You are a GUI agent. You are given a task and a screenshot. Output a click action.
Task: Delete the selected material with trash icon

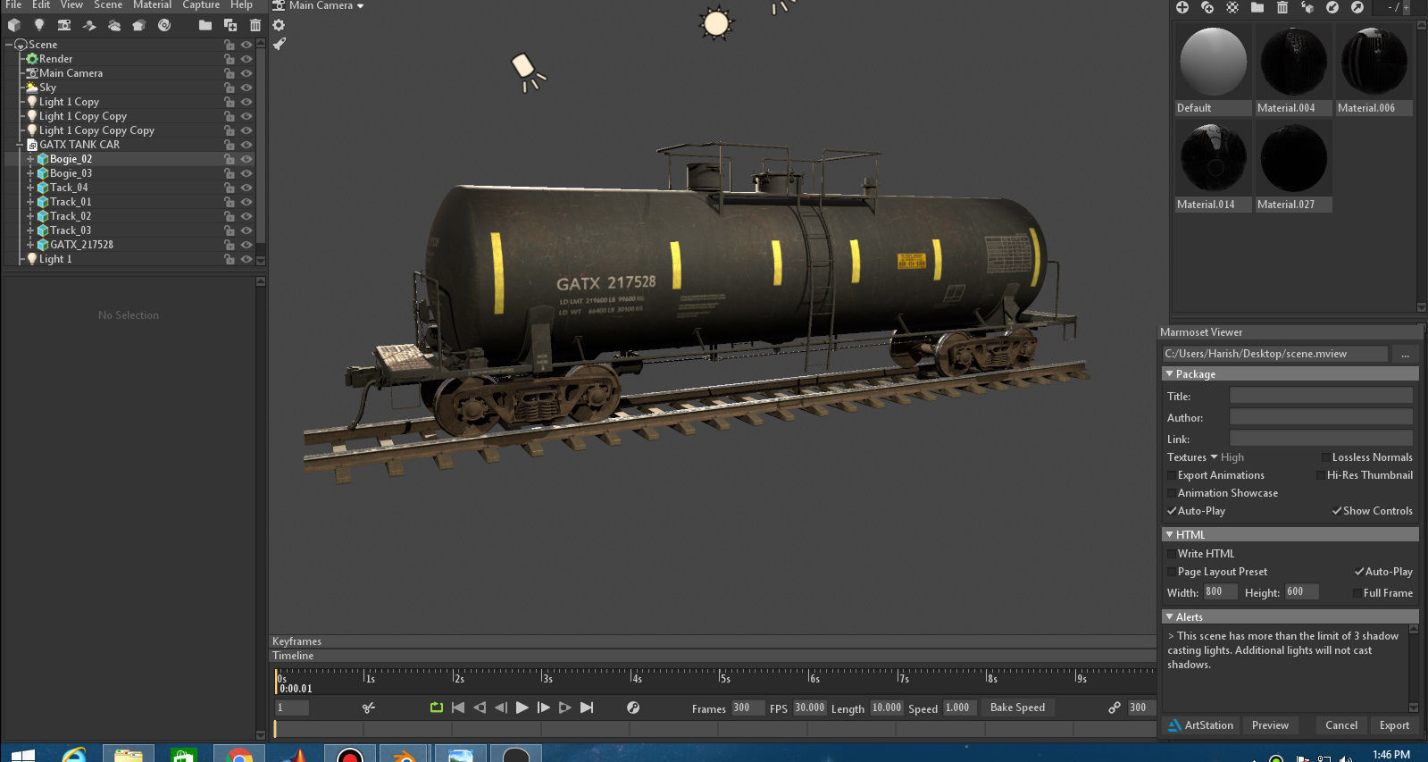click(1282, 7)
